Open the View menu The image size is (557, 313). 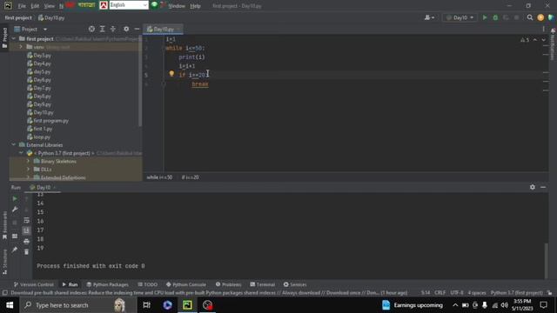pos(49,6)
